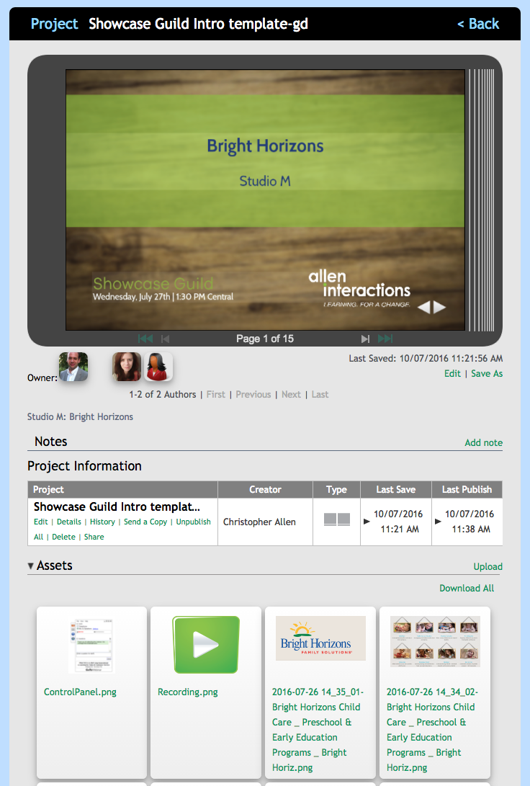Viewport: 530px width, 786px height.
Task: Click the Project column header
Action: tap(122, 490)
